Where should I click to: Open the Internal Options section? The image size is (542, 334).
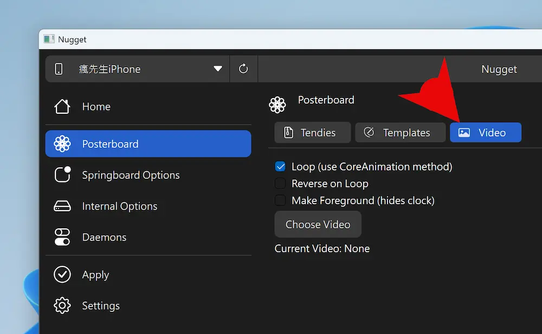[119, 206]
